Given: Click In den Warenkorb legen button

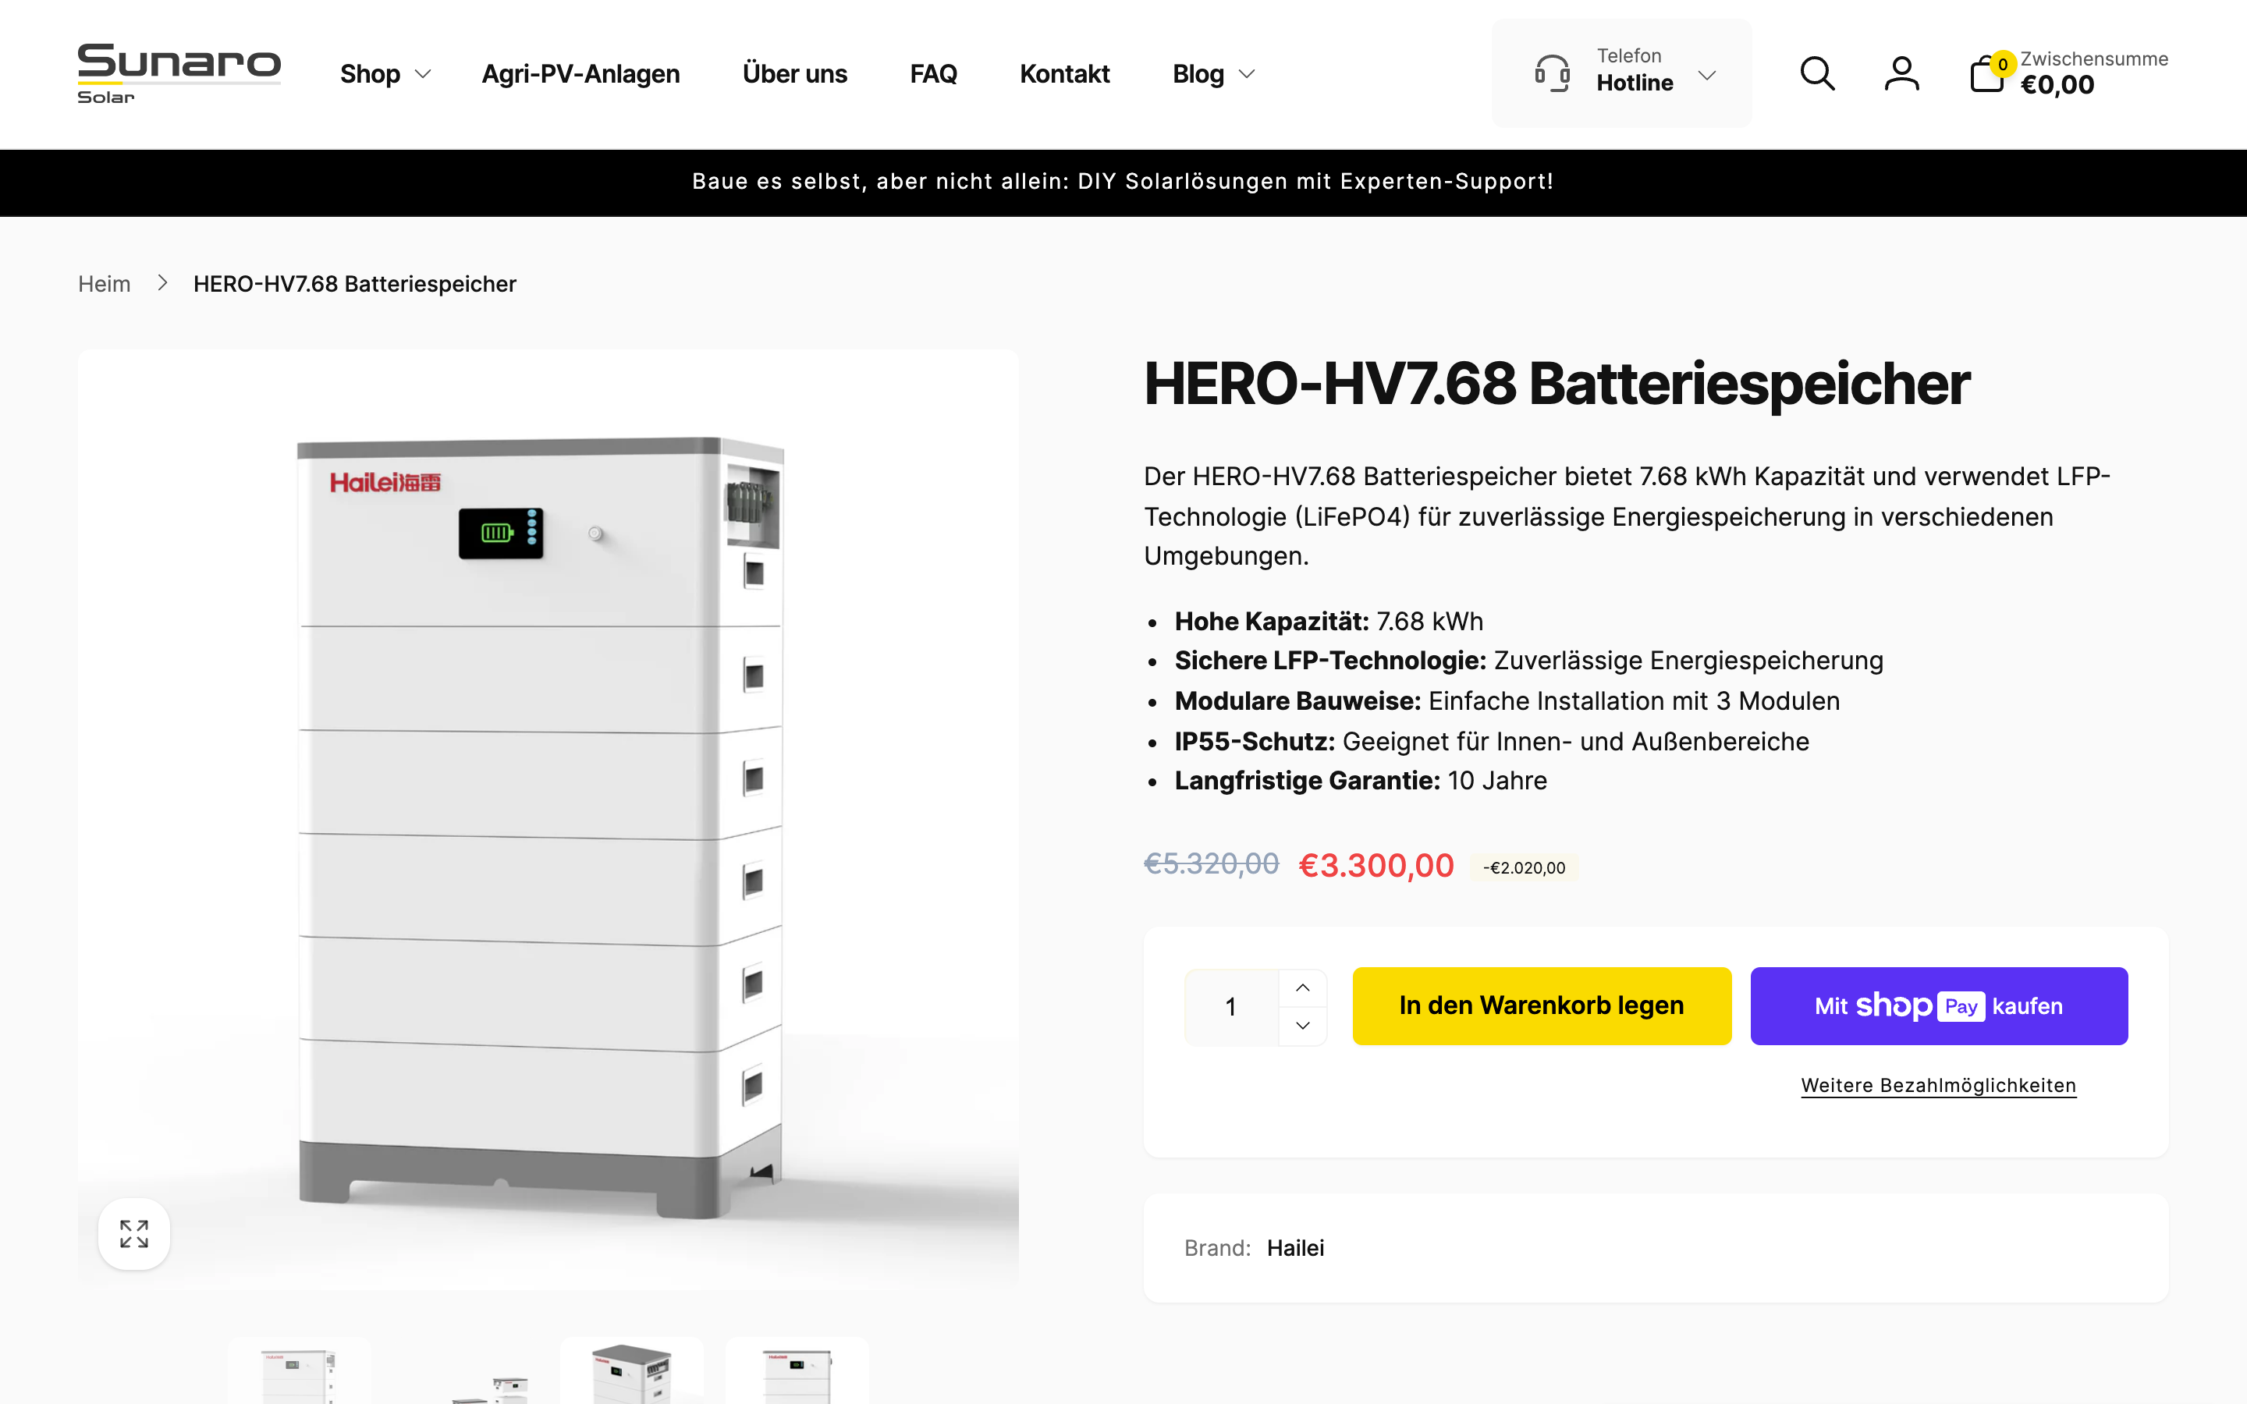Looking at the screenshot, I should (1542, 1005).
